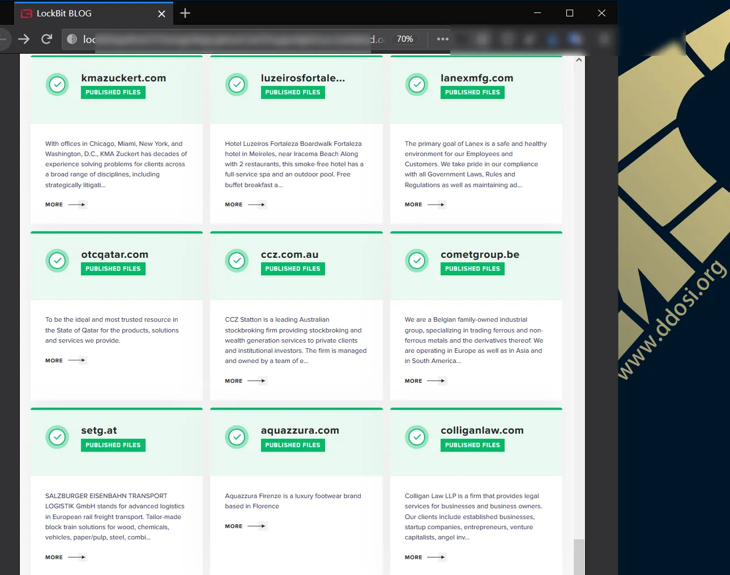Click MORE on the Lanex card
The image size is (730, 575).
tap(425, 205)
